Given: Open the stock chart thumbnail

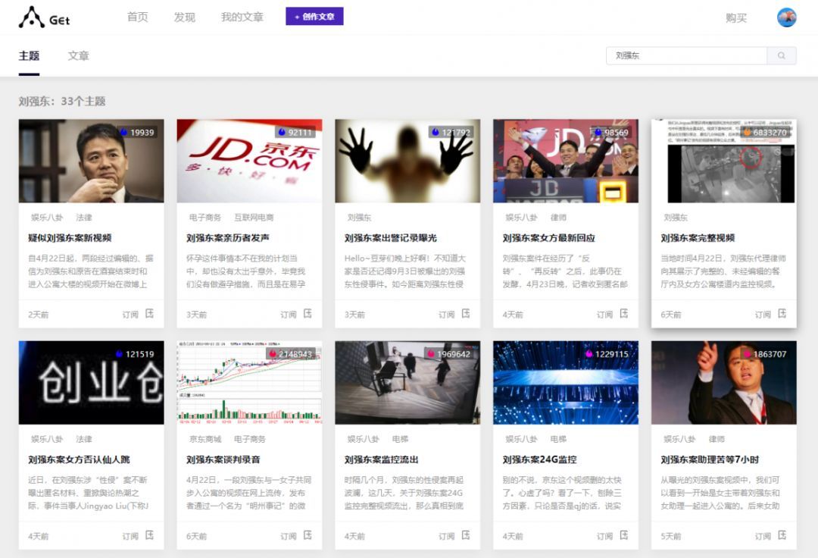Looking at the screenshot, I should tap(249, 383).
